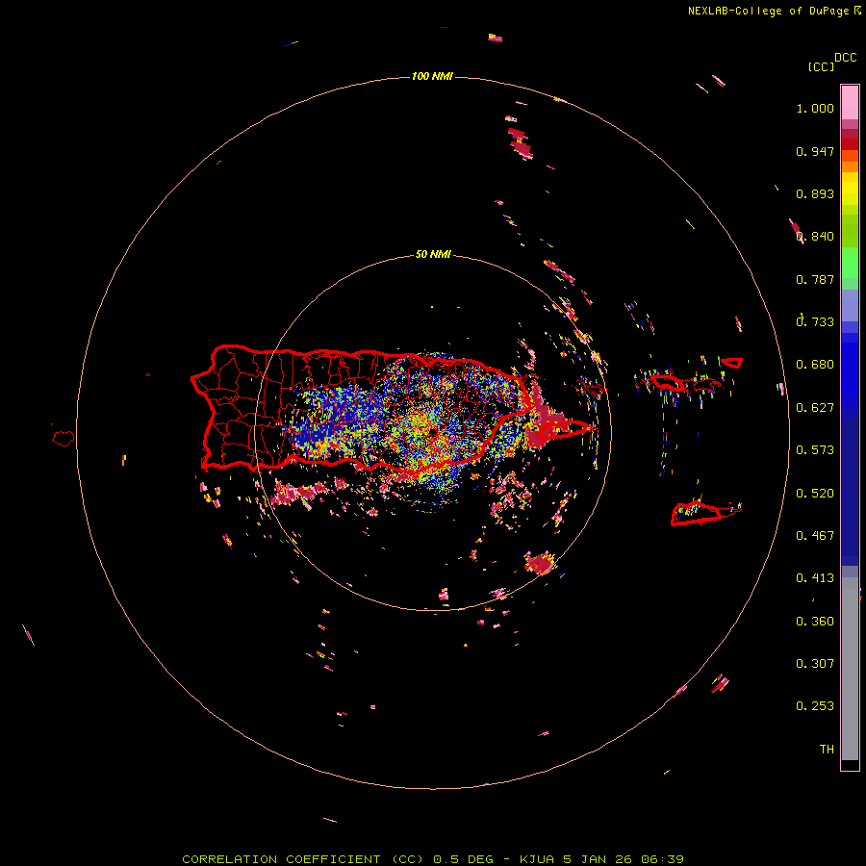The image size is (866, 866).
Task: Select the 0.787 scale value
Action: coord(815,280)
